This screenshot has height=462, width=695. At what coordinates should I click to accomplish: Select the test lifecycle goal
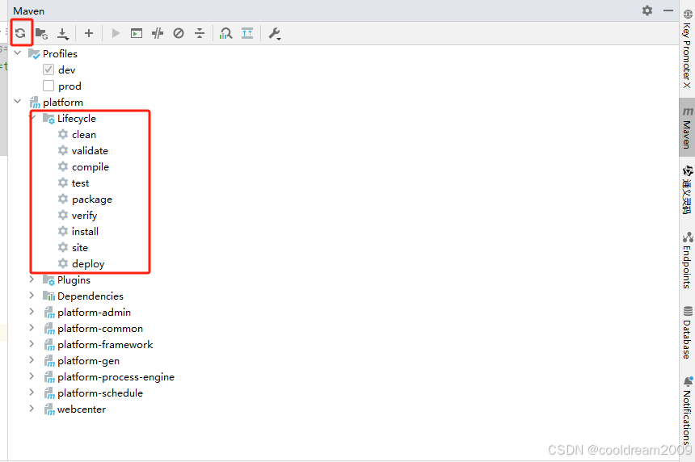click(x=80, y=183)
